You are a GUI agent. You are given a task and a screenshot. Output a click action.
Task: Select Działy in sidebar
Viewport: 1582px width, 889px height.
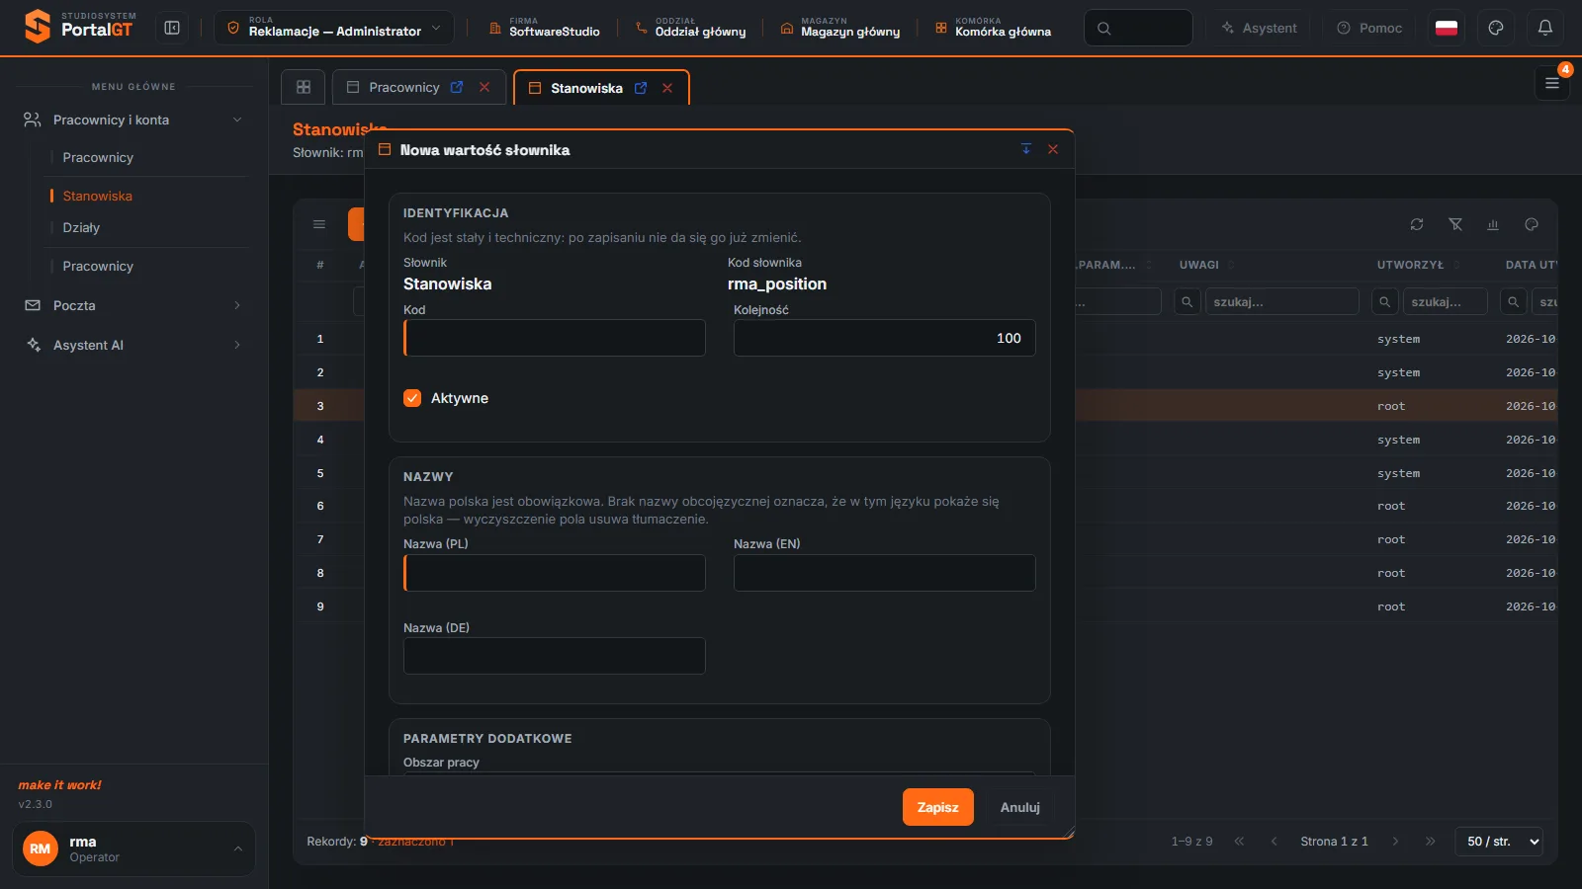(x=81, y=227)
